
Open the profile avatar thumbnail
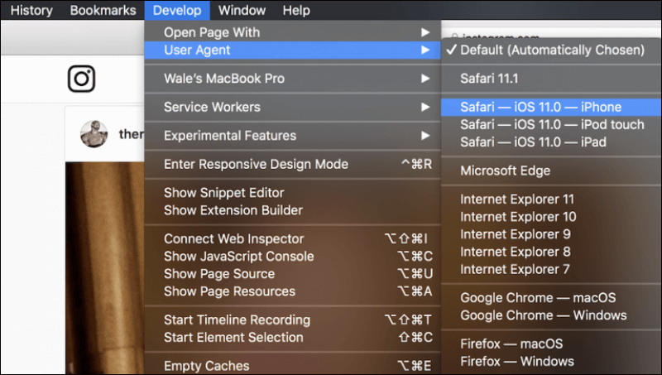tap(94, 133)
